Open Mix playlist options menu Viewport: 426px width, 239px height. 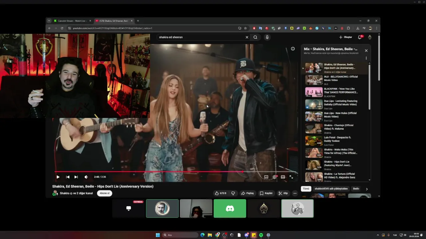click(366, 58)
